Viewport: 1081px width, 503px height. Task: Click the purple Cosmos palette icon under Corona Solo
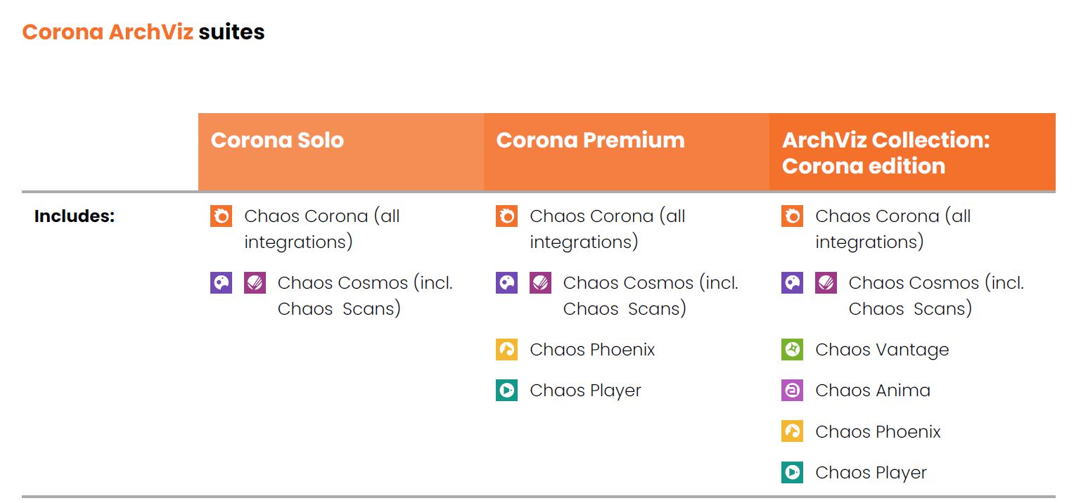tap(221, 283)
